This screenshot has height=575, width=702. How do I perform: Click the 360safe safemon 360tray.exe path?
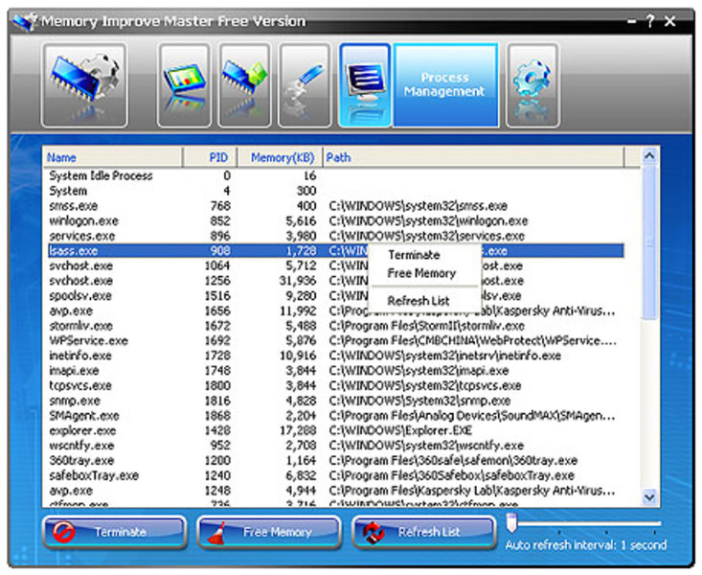453,461
